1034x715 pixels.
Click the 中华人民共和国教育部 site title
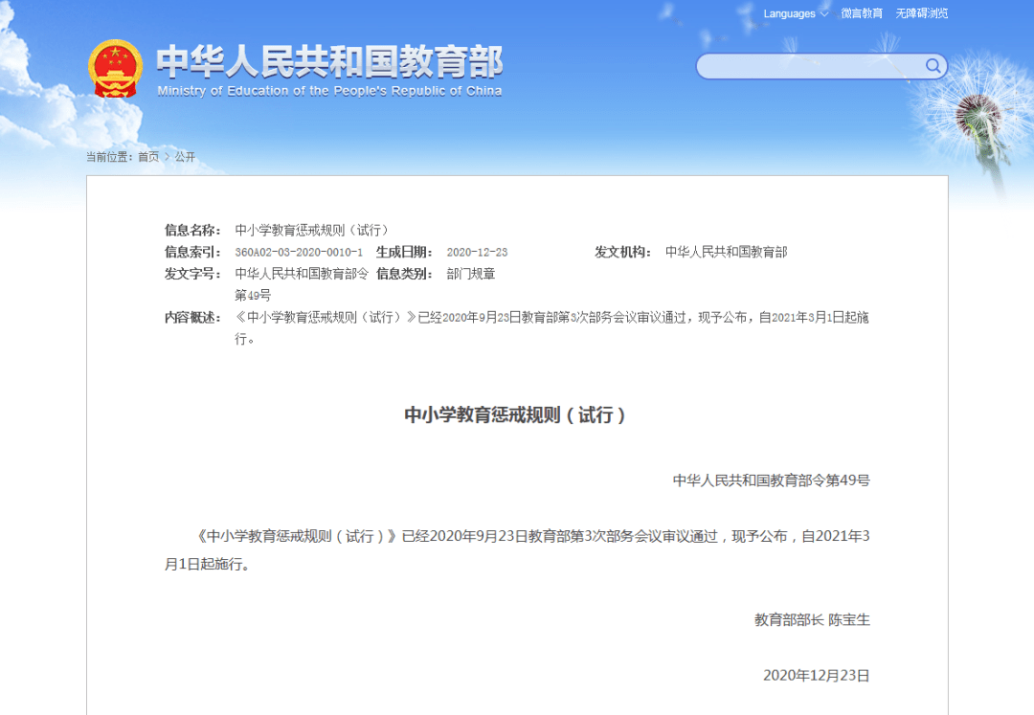pyautogui.click(x=329, y=61)
